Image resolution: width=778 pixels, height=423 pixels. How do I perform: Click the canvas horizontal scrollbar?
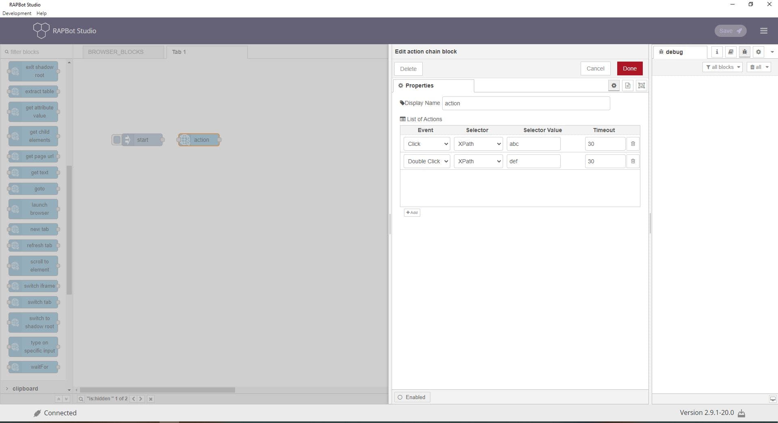157,390
